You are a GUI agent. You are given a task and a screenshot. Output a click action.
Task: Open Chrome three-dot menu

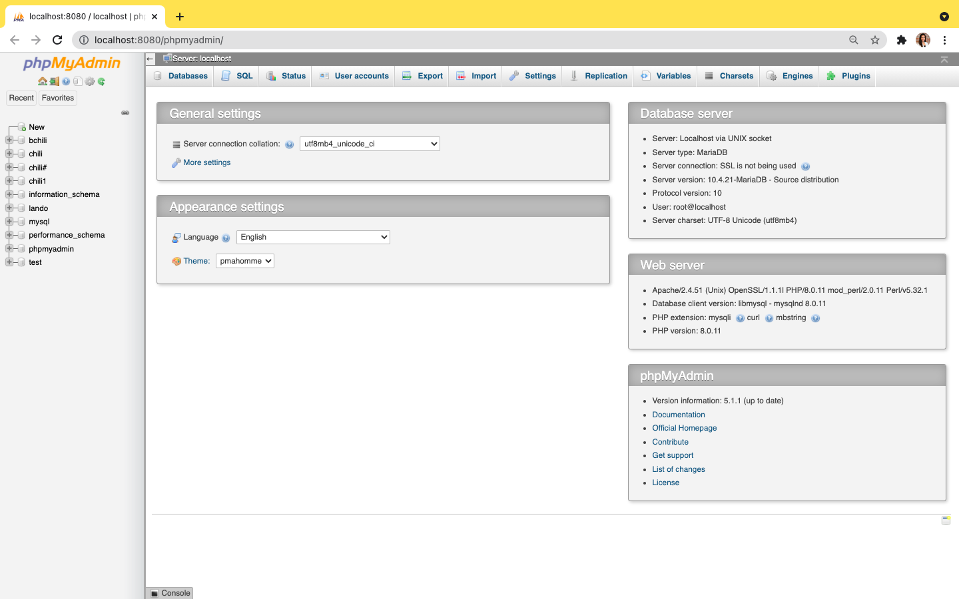[x=944, y=40]
